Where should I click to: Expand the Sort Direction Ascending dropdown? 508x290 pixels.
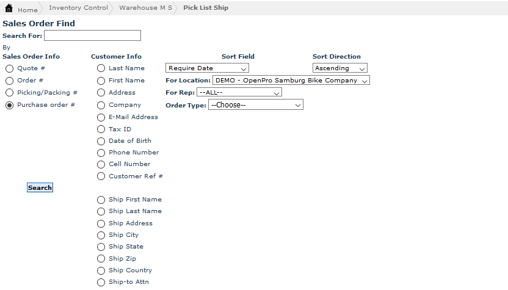click(x=339, y=68)
